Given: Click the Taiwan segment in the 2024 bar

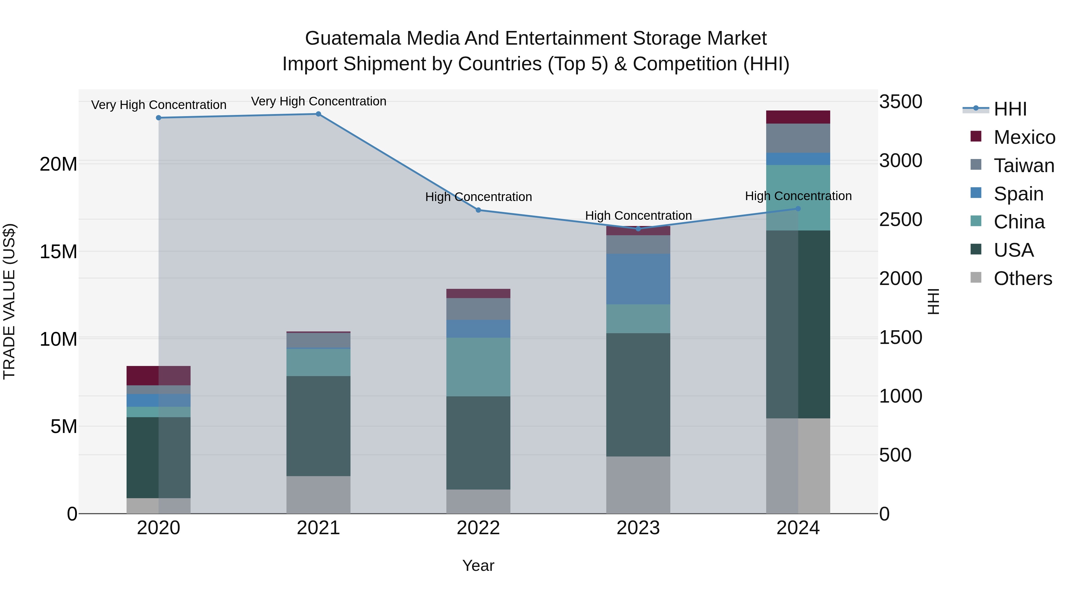Looking at the screenshot, I should [798, 138].
